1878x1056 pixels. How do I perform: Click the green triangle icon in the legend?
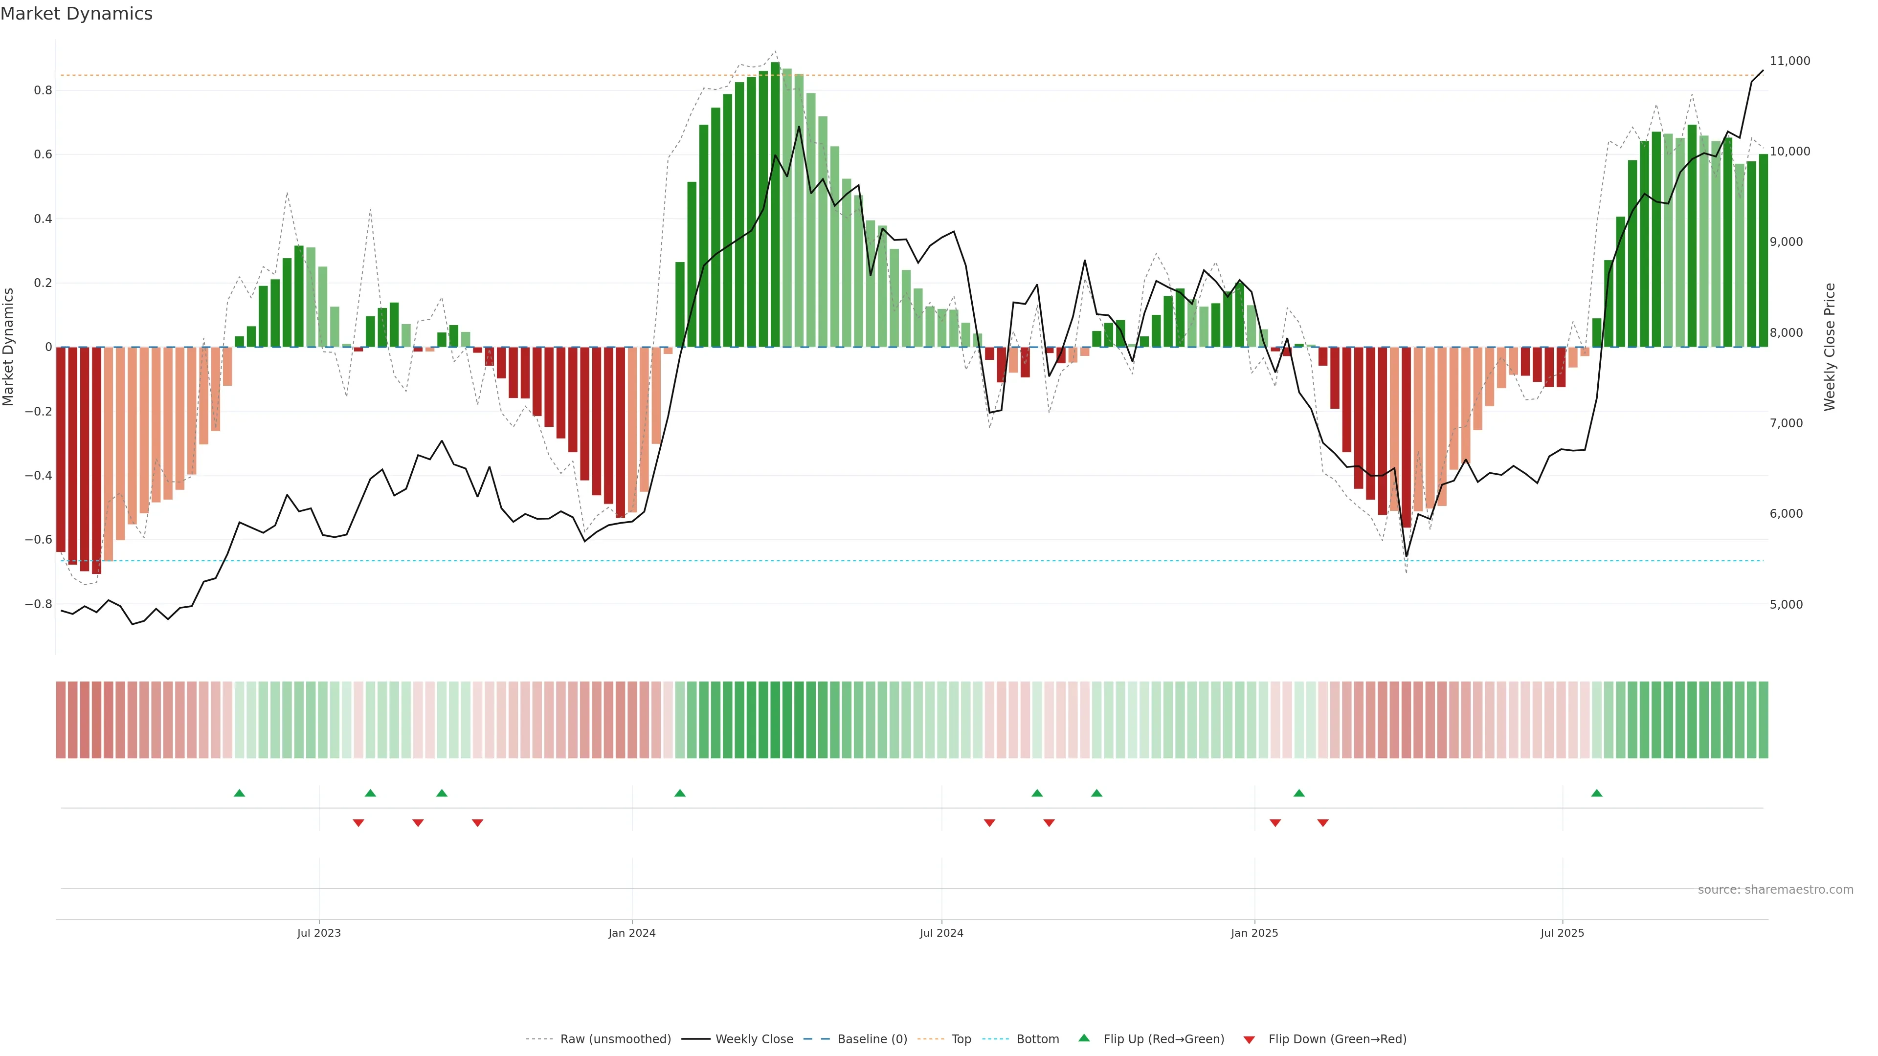(1084, 1038)
